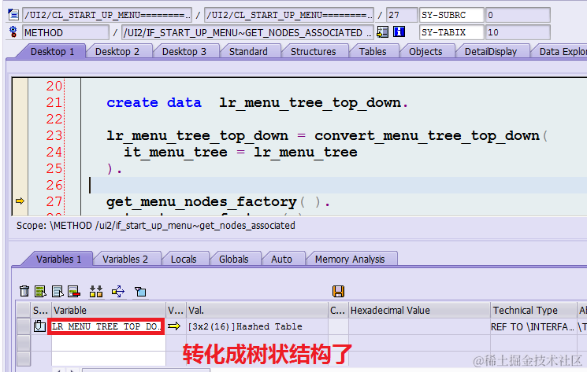Click the delete row icon with red bar
This screenshot has height=372, width=587.
point(74,291)
